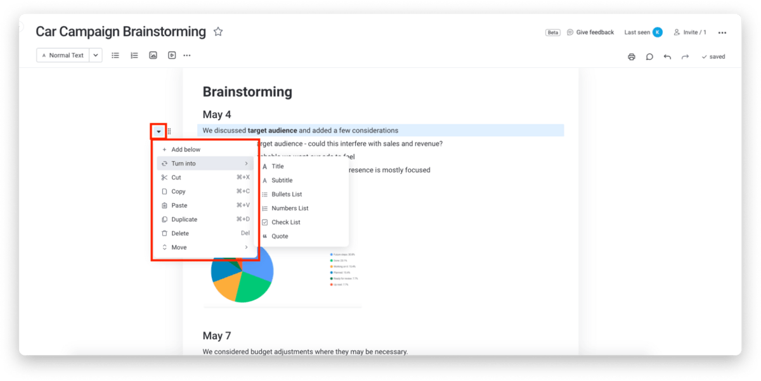Viewport: 761px width, 381px height.
Task: Insert an image using the toolbar icon
Action: (x=153, y=56)
